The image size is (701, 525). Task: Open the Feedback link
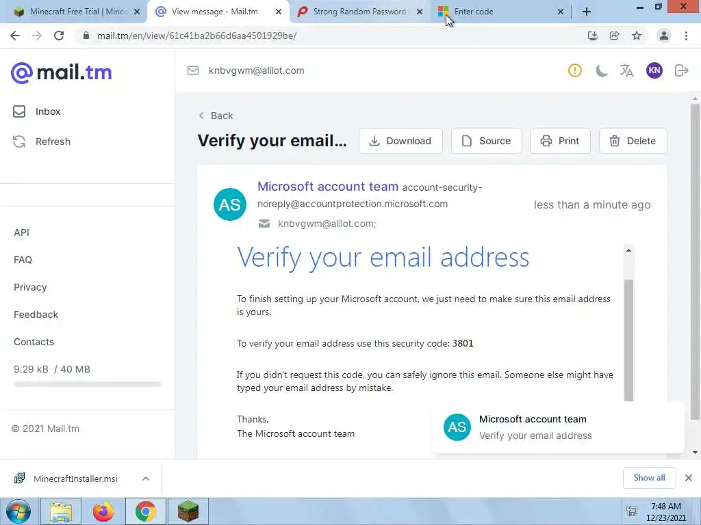pyautogui.click(x=36, y=314)
